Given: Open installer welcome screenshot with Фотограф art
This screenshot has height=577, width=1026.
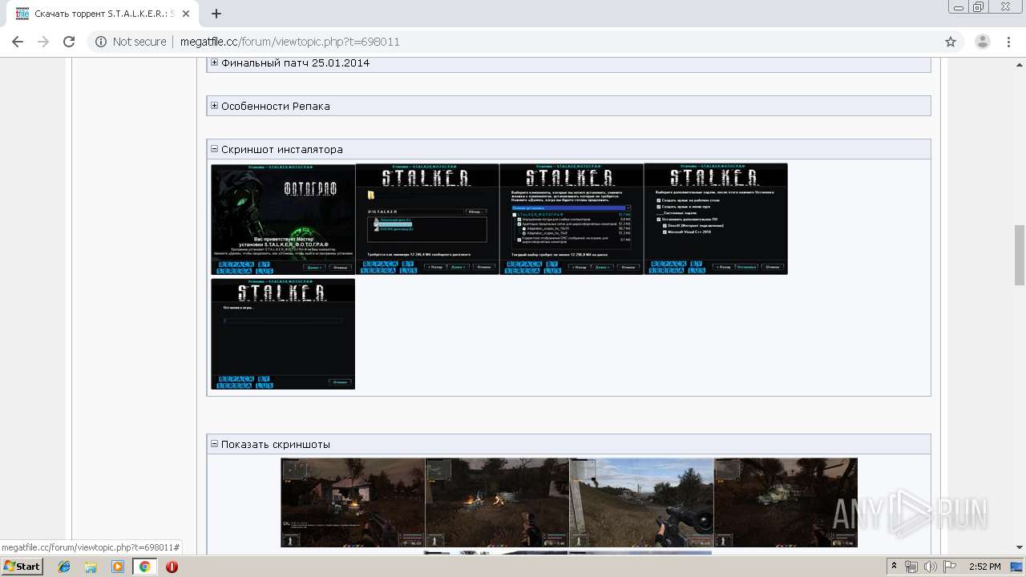Looking at the screenshot, I should tap(283, 220).
